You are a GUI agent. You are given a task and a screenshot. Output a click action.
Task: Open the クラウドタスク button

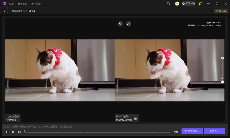(221, 11)
